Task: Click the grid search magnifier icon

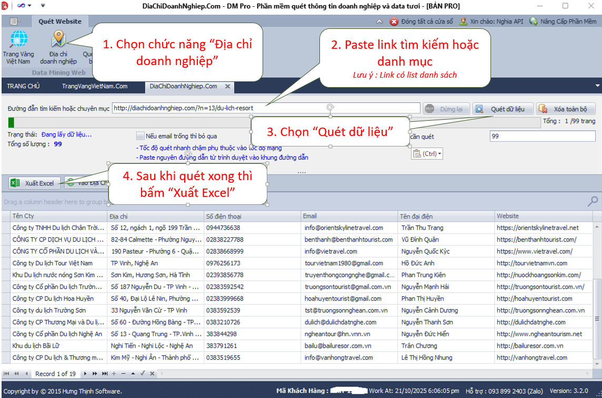Action: click(593, 201)
